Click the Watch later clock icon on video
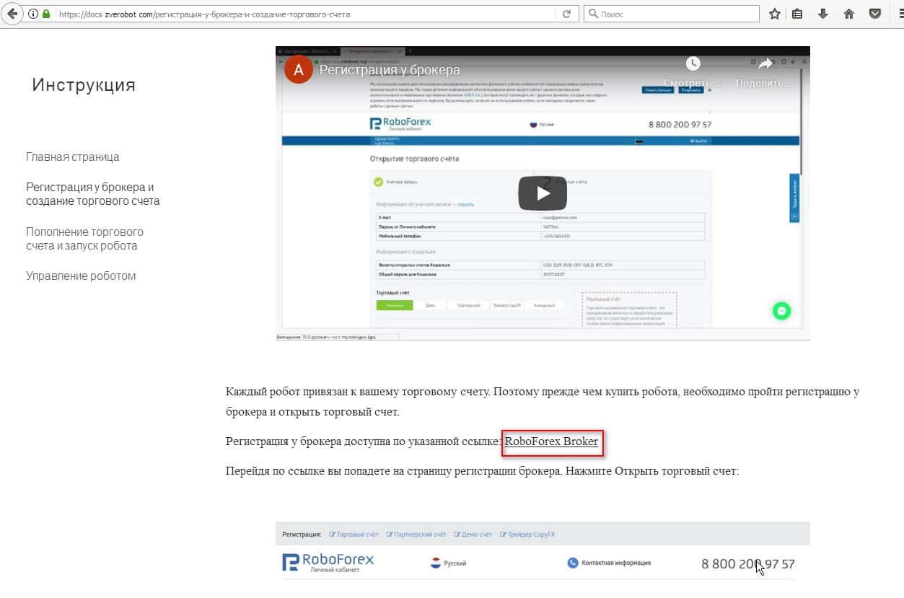 [693, 64]
